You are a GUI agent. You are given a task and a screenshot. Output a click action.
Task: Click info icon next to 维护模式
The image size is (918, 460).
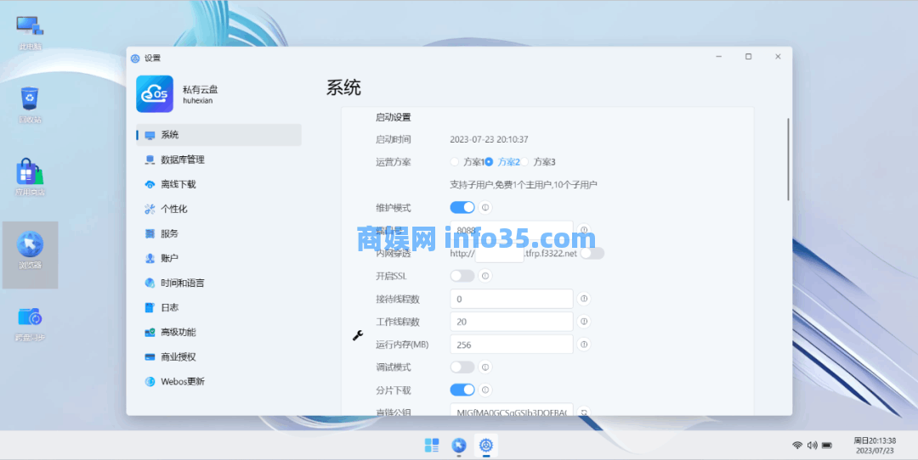(484, 207)
